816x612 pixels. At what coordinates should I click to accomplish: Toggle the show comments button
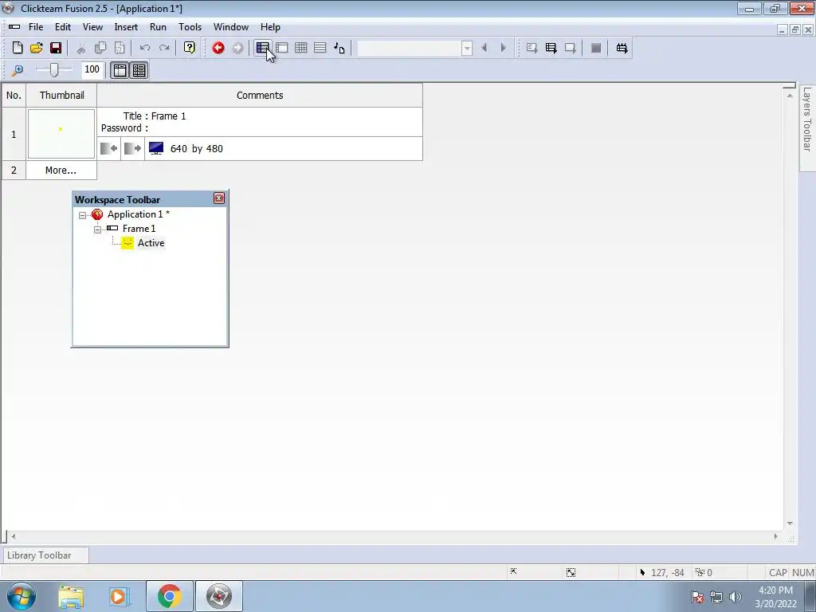tap(139, 70)
